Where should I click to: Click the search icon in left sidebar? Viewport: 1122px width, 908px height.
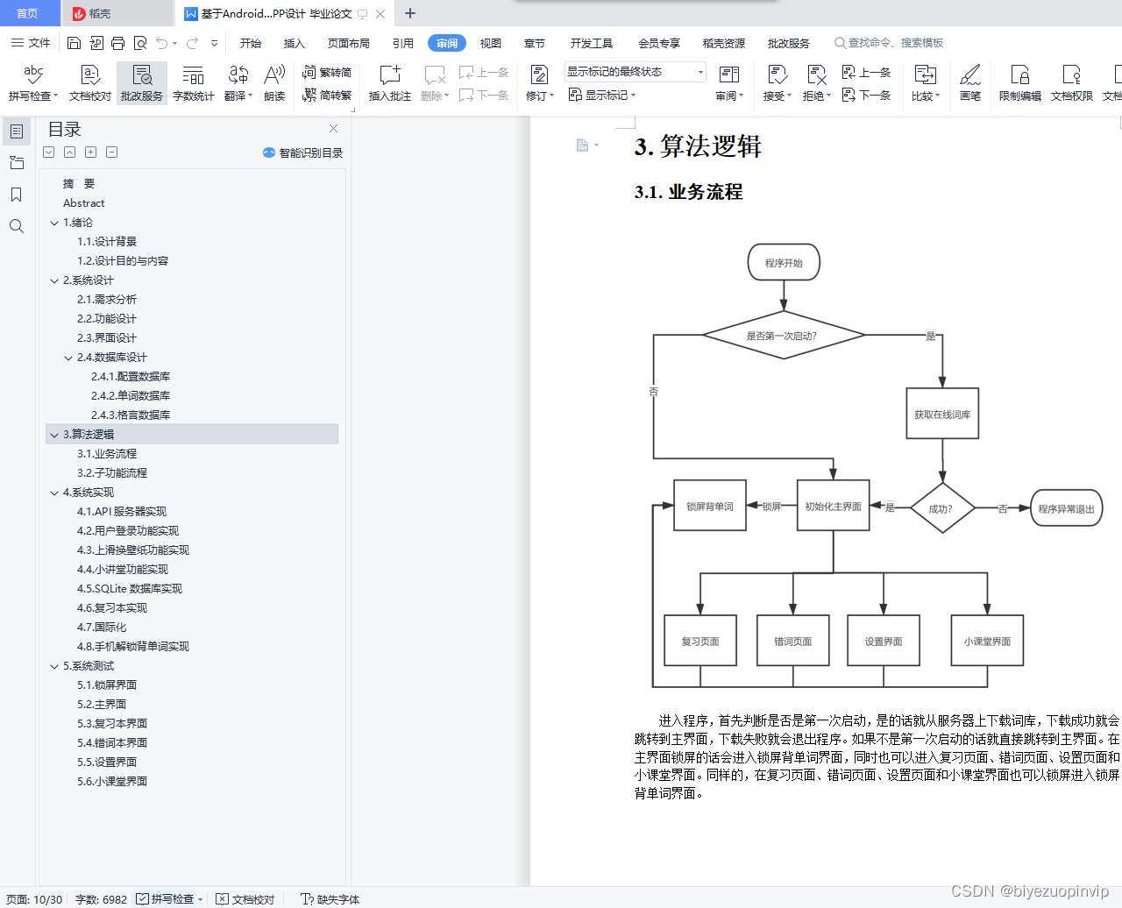16,226
